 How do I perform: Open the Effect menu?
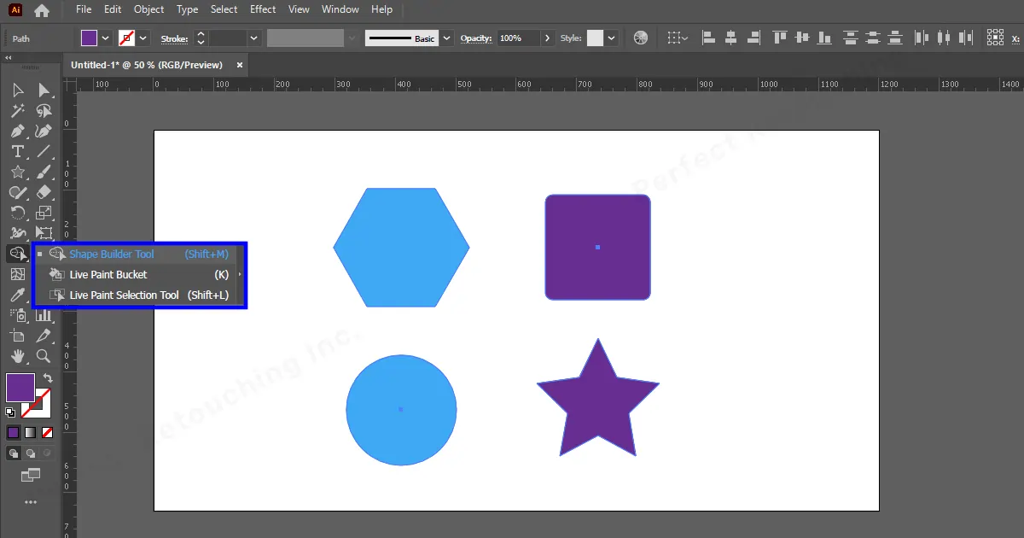pyautogui.click(x=262, y=9)
